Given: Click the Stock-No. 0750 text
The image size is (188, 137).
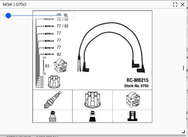Looking at the screenshot, I should [x=136, y=86].
